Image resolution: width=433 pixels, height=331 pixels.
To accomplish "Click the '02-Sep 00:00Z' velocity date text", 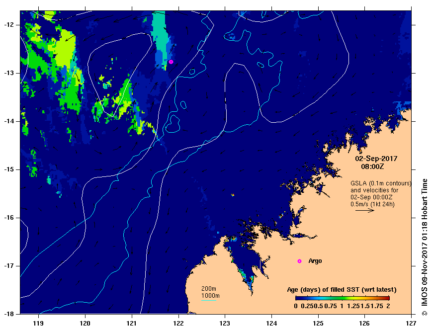I will [x=371, y=197].
